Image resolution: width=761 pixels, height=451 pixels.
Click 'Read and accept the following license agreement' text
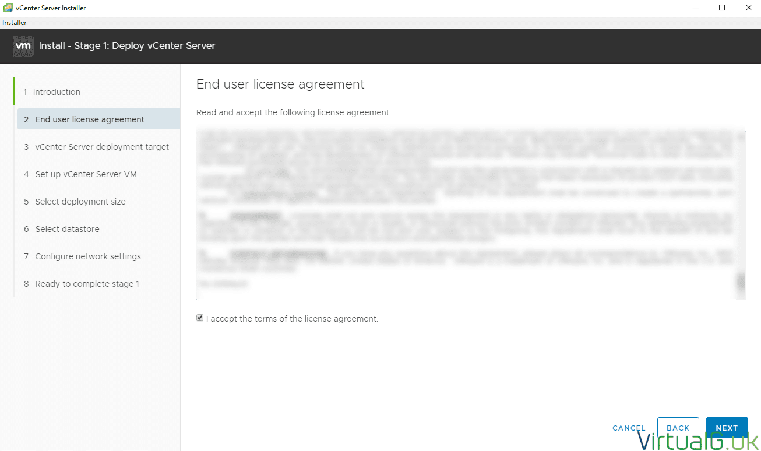[x=294, y=112]
